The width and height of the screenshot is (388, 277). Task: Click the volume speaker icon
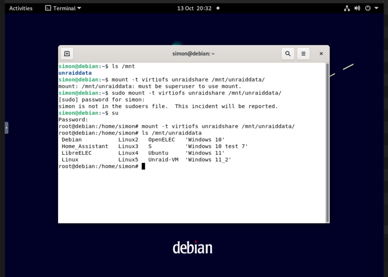(x=357, y=9)
